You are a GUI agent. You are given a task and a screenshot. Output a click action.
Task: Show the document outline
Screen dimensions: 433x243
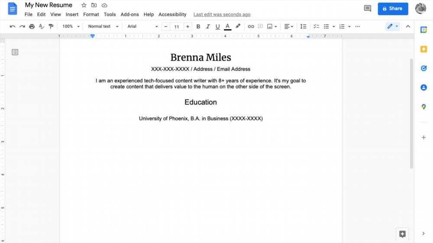15,52
